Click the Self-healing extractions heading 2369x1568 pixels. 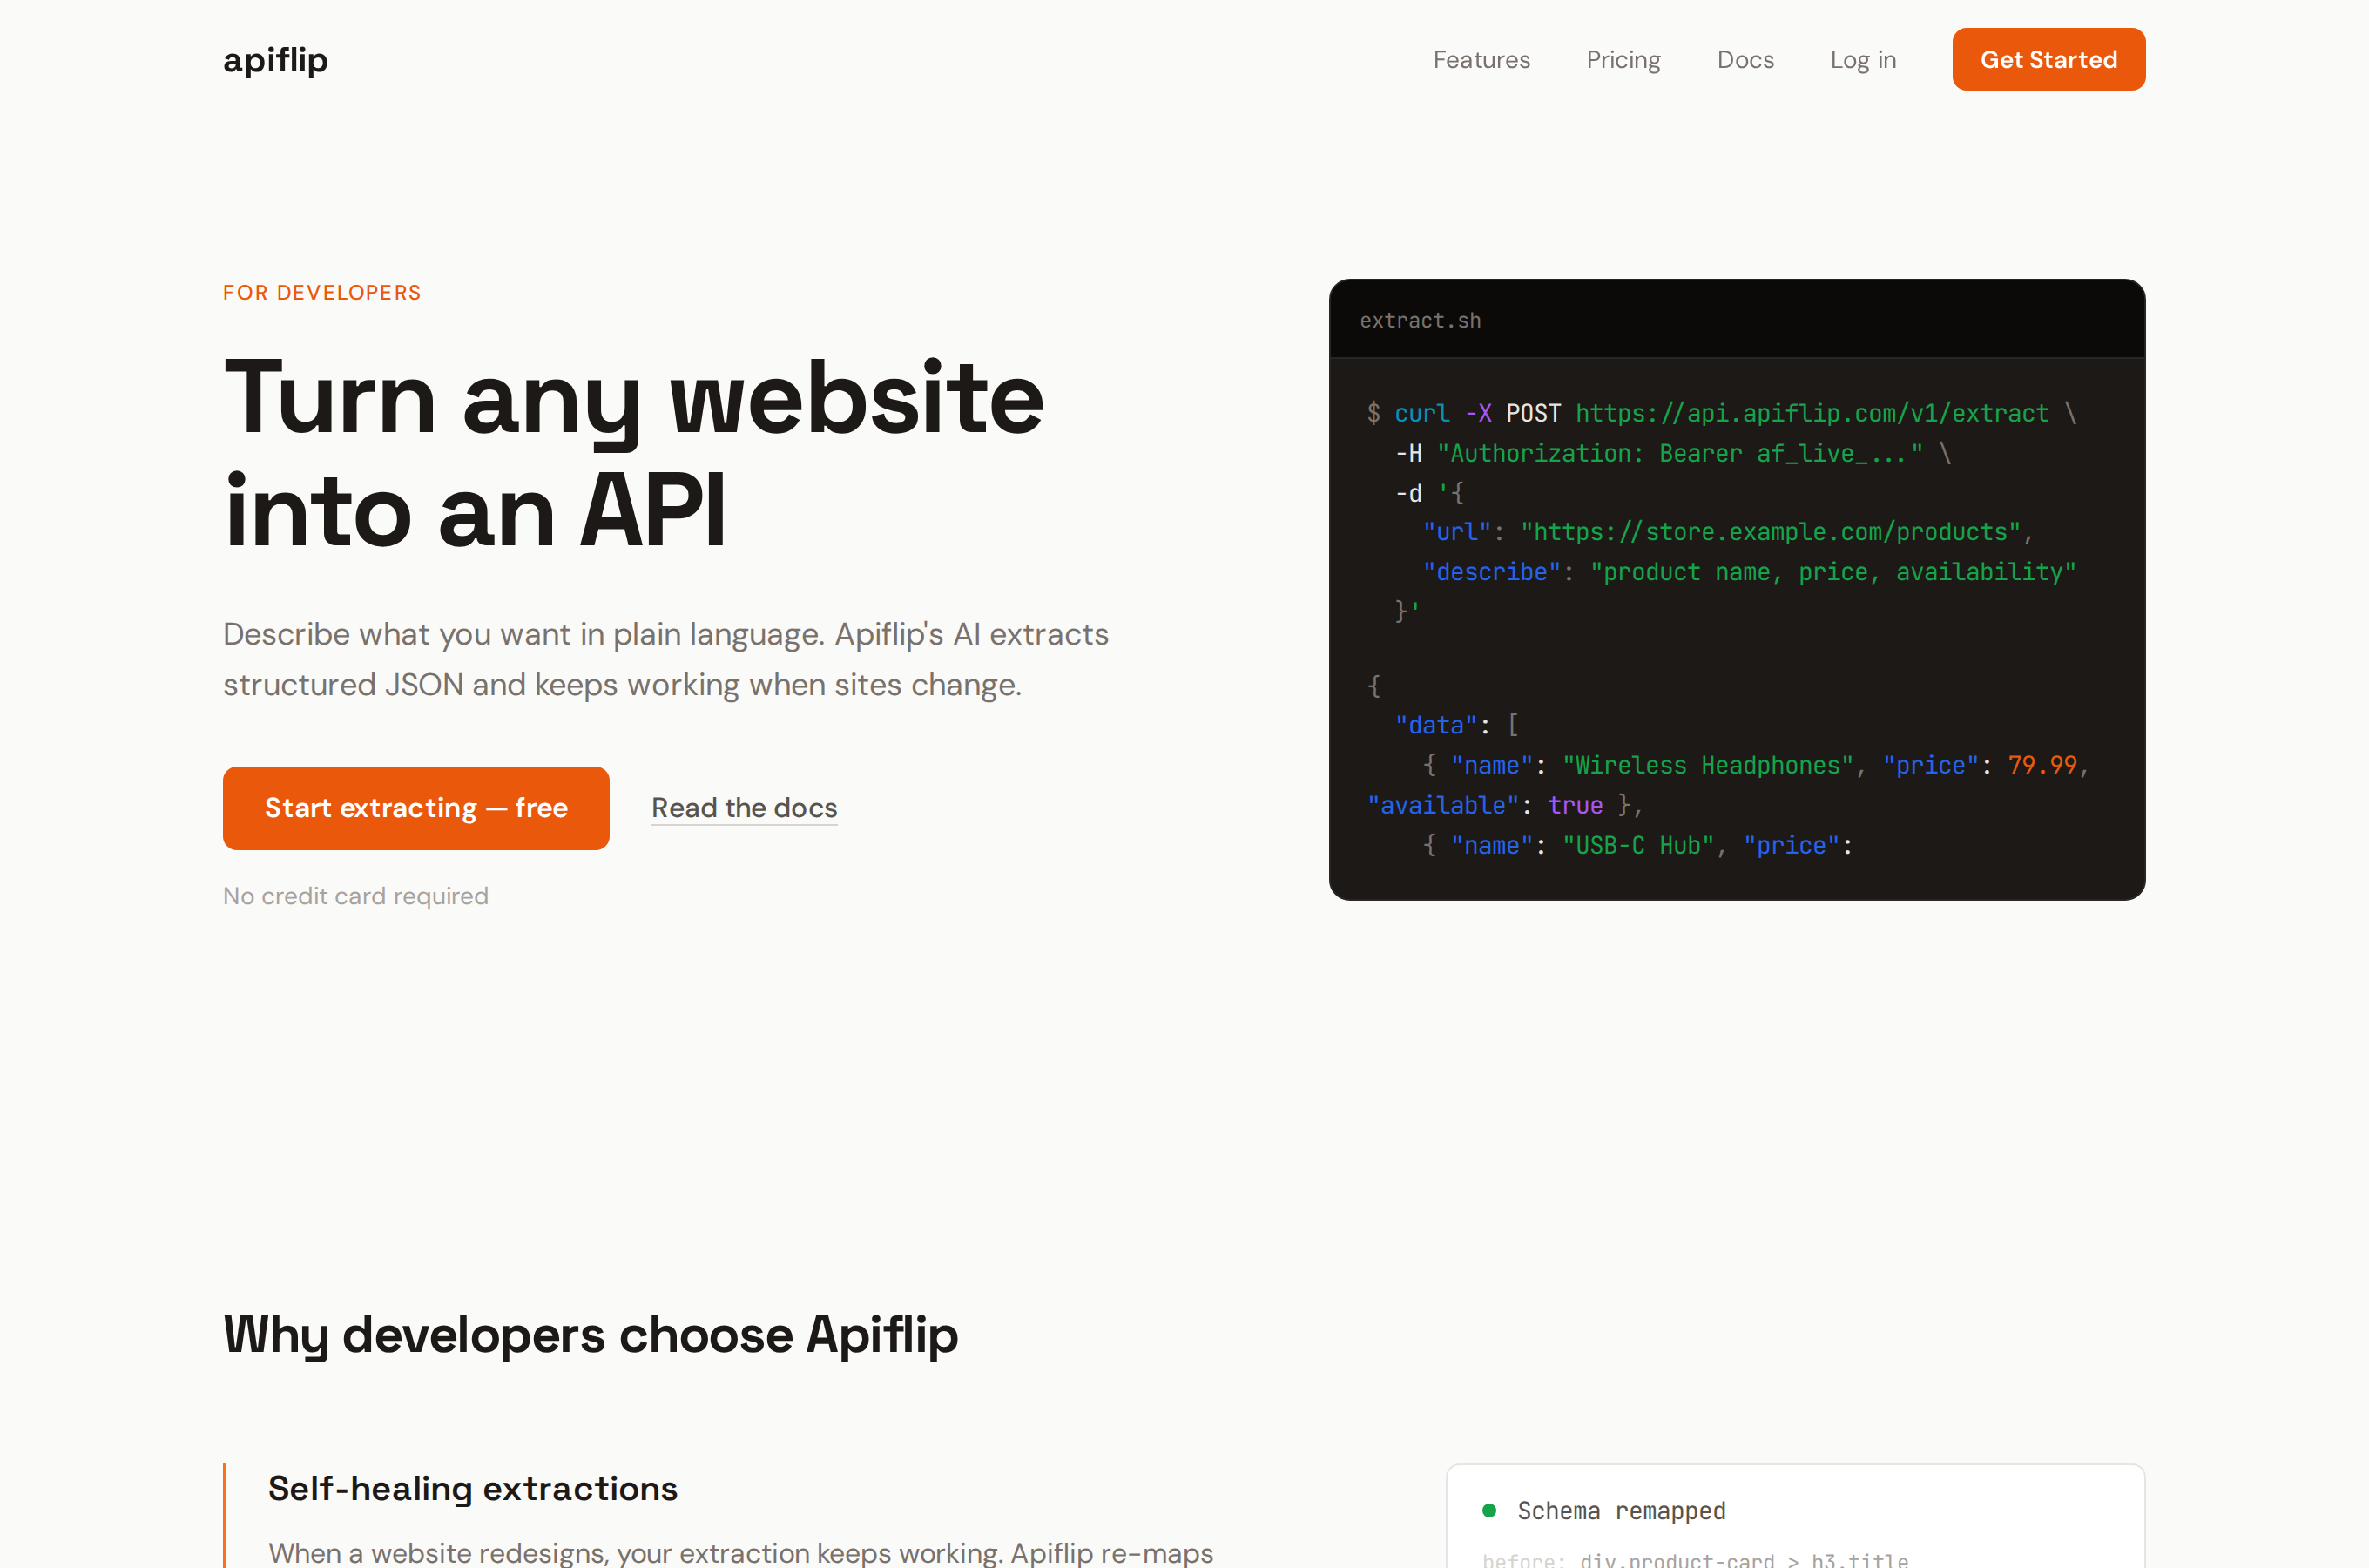click(x=472, y=1488)
